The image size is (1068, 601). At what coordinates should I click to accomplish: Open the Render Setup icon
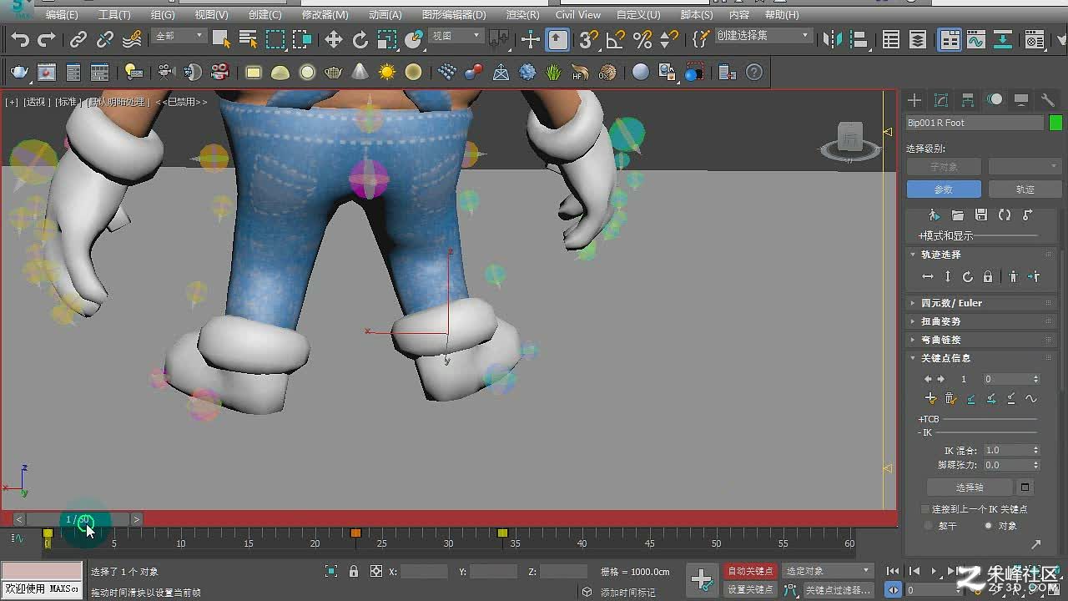(x=1035, y=39)
